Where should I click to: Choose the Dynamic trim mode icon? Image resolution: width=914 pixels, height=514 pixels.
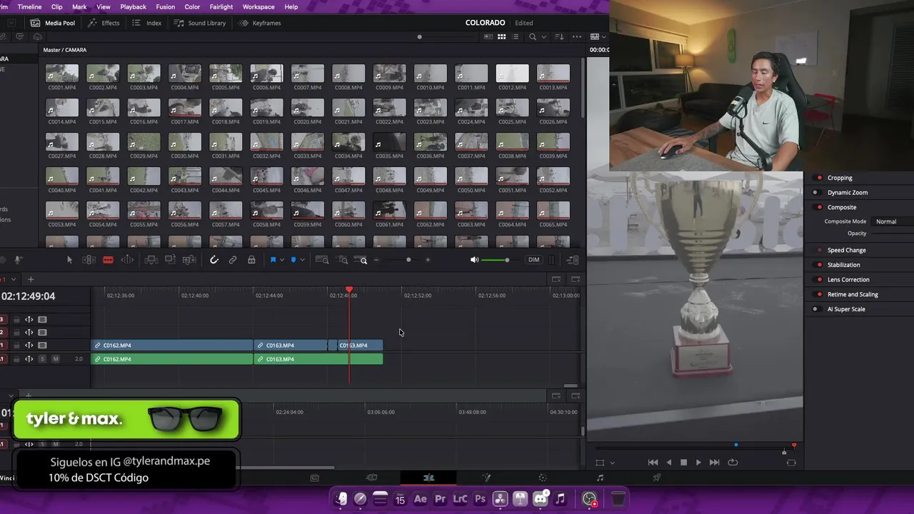click(127, 260)
